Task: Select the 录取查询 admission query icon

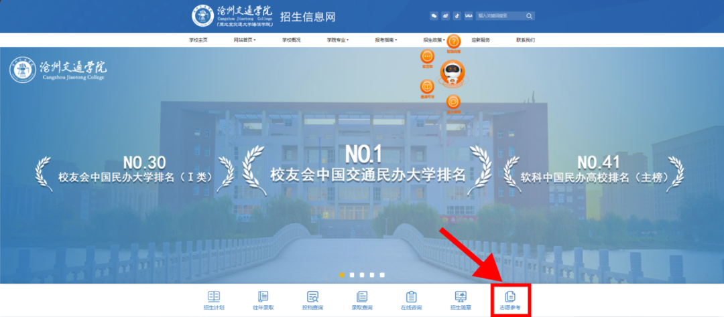Action: pyautogui.click(x=362, y=299)
